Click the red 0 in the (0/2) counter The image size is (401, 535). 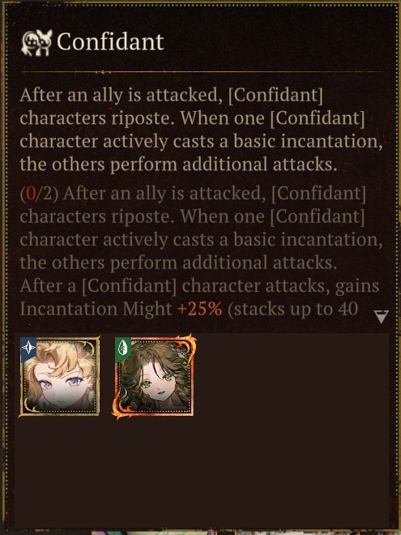(x=31, y=194)
